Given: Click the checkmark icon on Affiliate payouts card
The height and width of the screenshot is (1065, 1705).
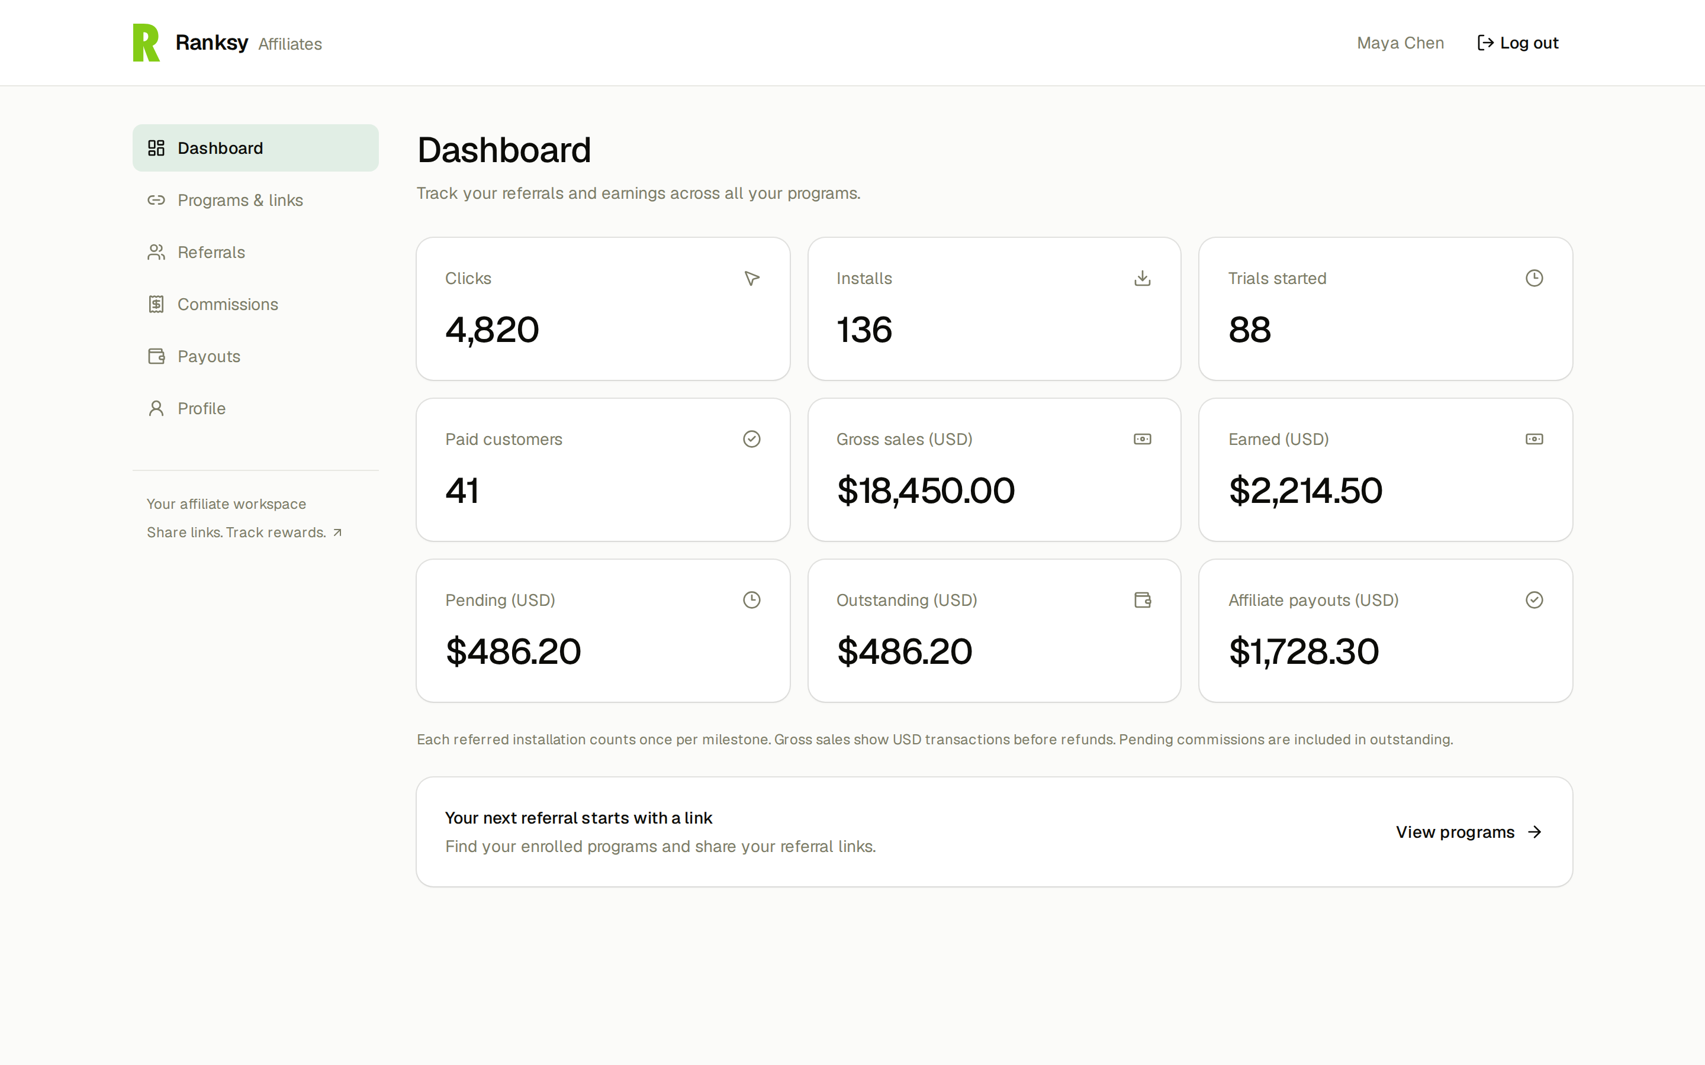Looking at the screenshot, I should [x=1534, y=600].
